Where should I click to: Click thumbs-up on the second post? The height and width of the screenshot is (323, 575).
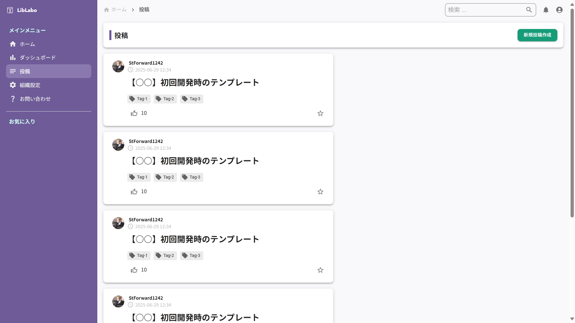[134, 192]
